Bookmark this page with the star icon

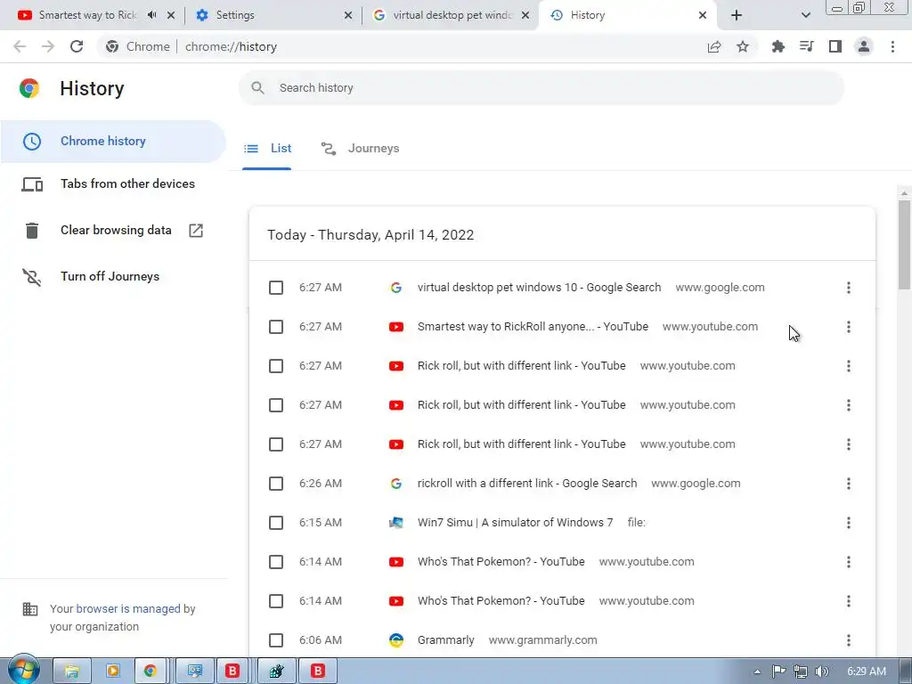743,46
